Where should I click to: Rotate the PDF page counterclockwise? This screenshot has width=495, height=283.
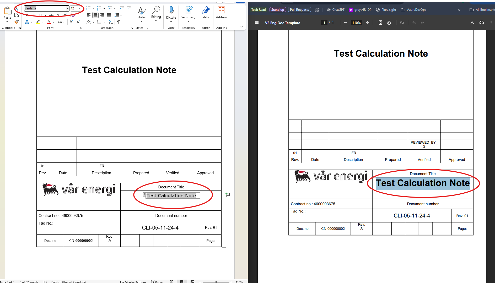click(389, 23)
